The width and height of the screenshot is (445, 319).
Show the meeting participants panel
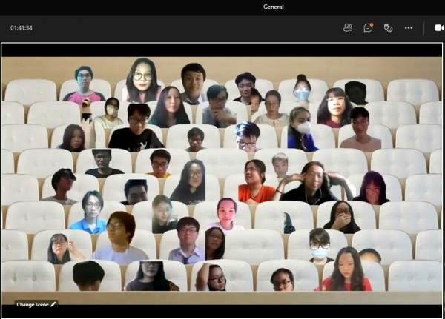tap(348, 28)
